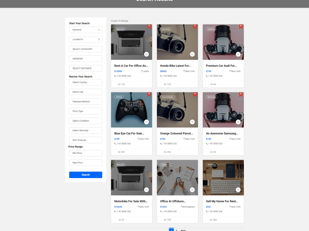Click featured bookmark badge on Honda Bike
The width and height of the screenshot is (309, 231).
(x=195, y=26)
